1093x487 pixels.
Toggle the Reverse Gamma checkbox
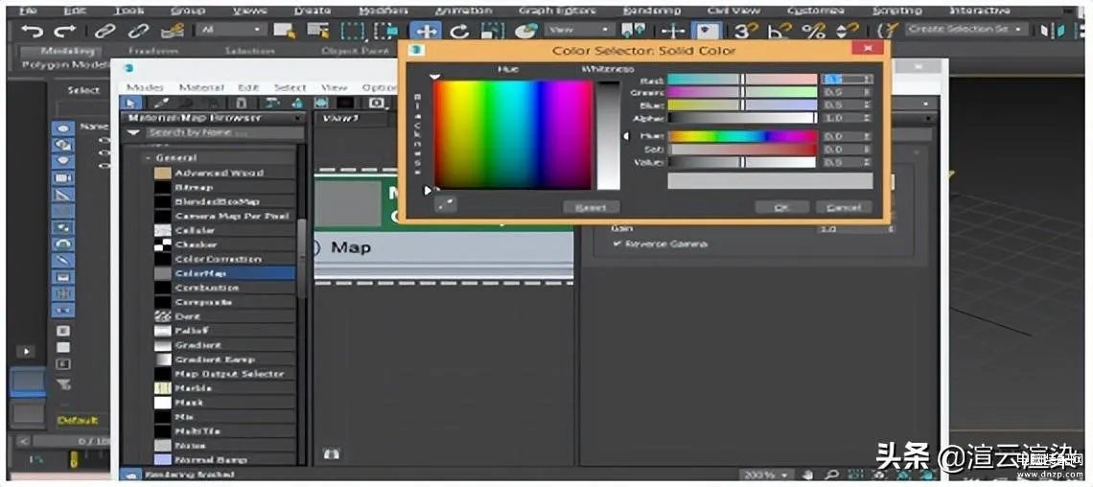click(x=616, y=244)
